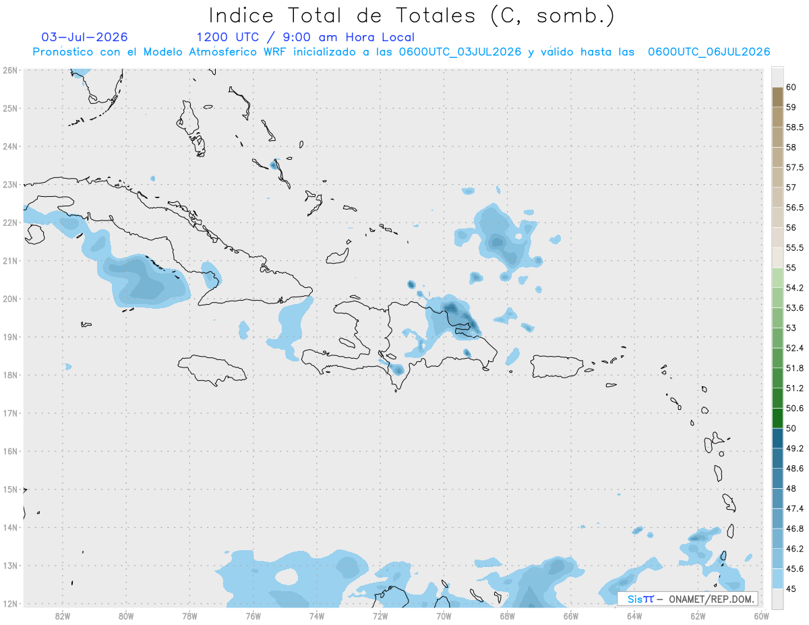This screenshot has width=809, height=625.
Task: Click the 19N latitude label
Action: [x=10, y=337]
